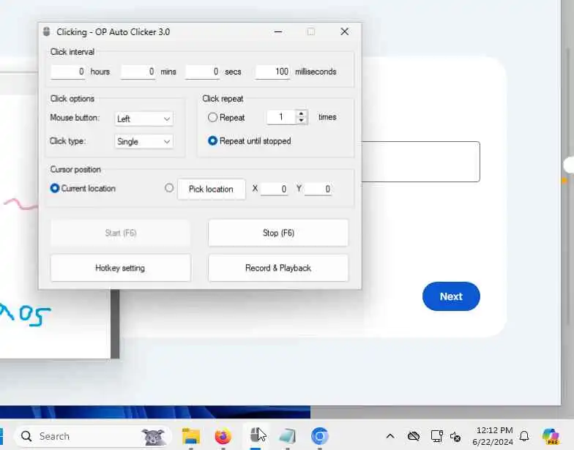Select the Repeat radio button
574x450 pixels.
pyautogui.click(x=212, y=117)
